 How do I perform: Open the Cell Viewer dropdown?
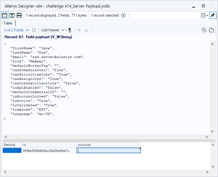coord(53,30)
